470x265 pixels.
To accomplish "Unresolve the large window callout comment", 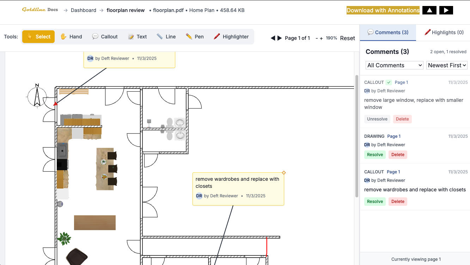I will pos(377,119).
